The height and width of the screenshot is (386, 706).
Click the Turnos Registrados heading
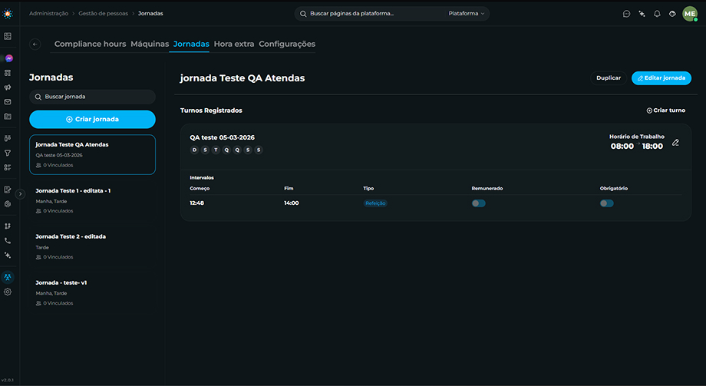click(x=211, y=111)
